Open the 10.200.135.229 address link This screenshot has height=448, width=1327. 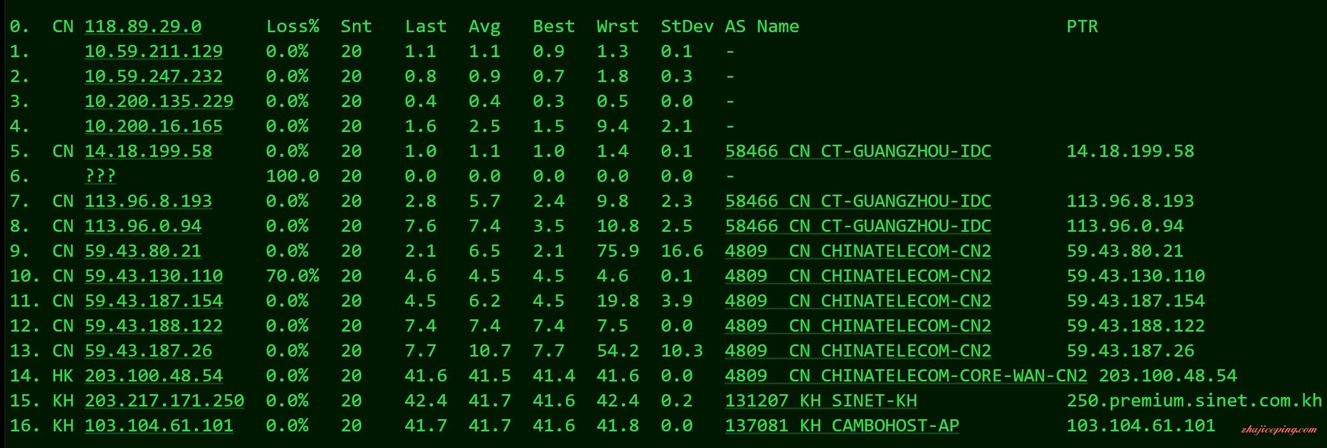(x=159, y=101)
